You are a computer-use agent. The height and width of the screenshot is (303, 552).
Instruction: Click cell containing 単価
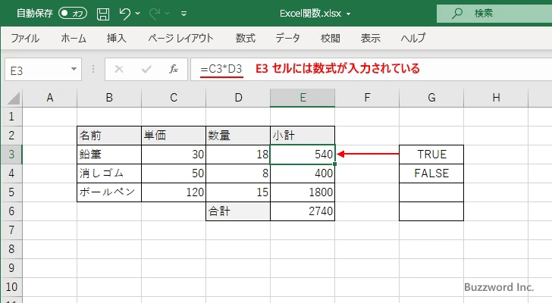(174, 136)
